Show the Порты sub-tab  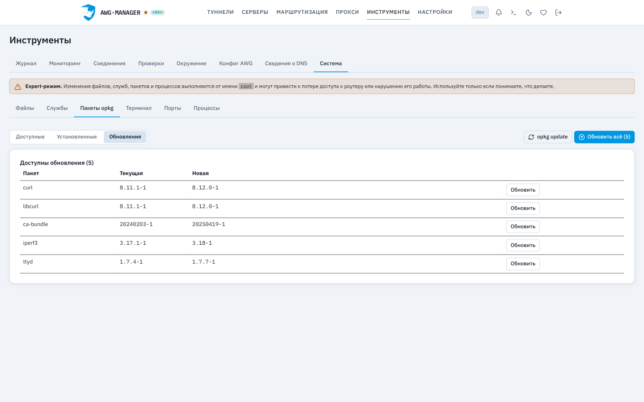pyautogui.click(x=173, y=108)
